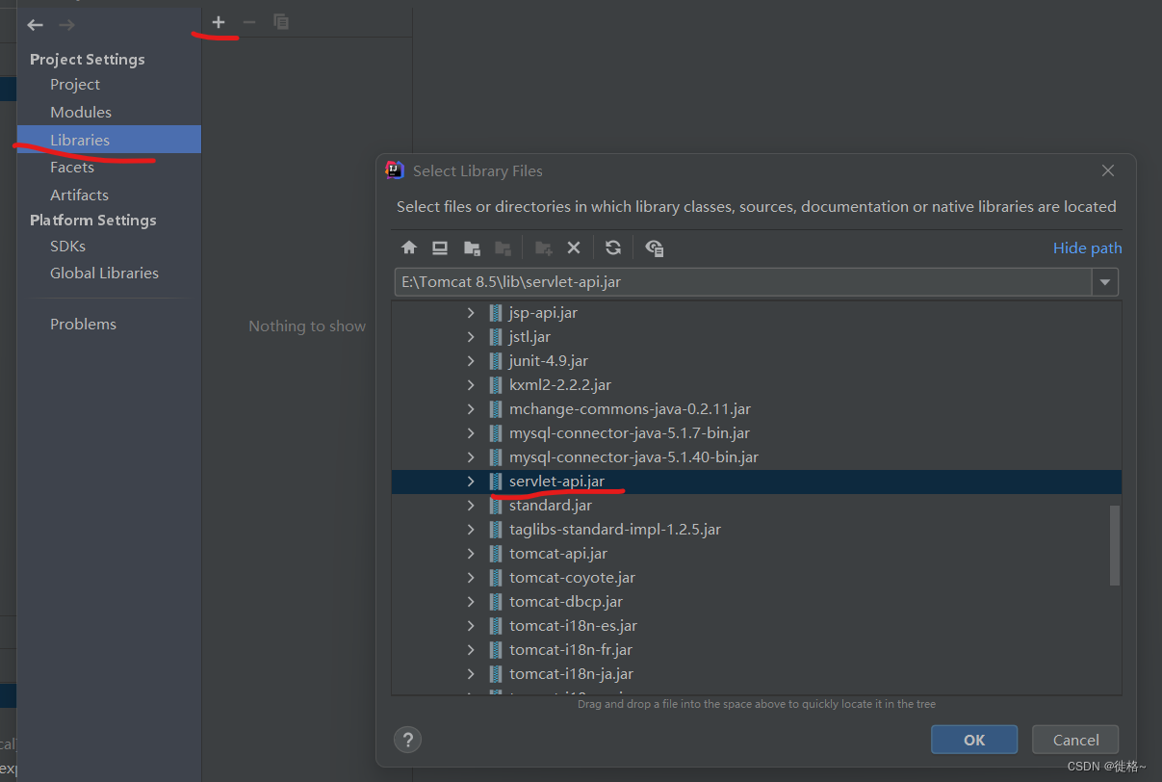Expand kxml2-2.2.2.jar node
This screenshot has width=1162, height=782.
coord(471,384)
